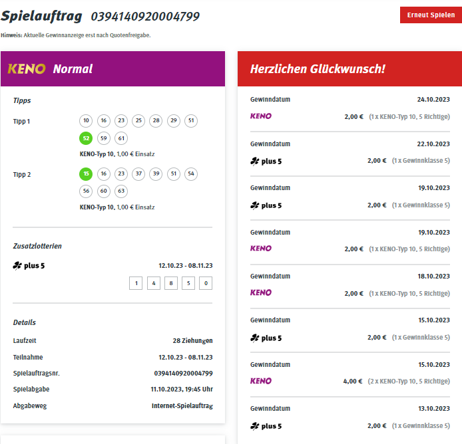This screenshot has width=462, height=444.
Task: Click the Spielabgabe value 11.10.2023, 19:45 Uhr
Action: coord(182,389)
